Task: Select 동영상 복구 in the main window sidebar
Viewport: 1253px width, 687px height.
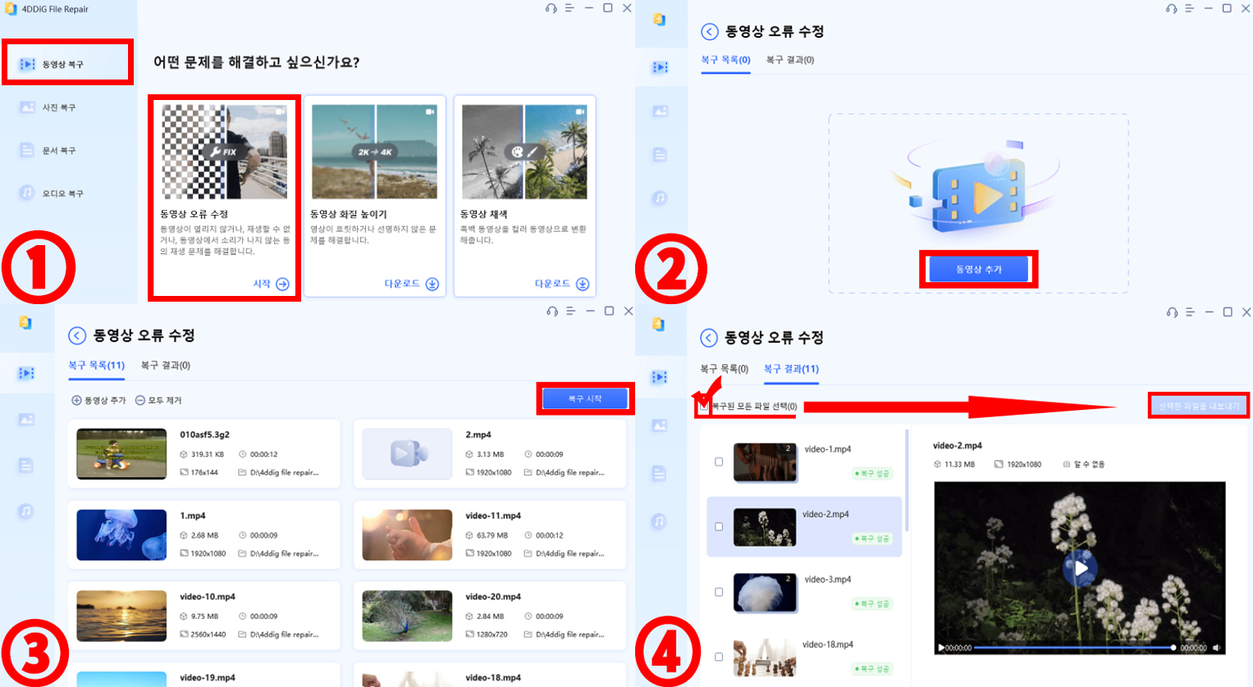Action: point(67,64)
